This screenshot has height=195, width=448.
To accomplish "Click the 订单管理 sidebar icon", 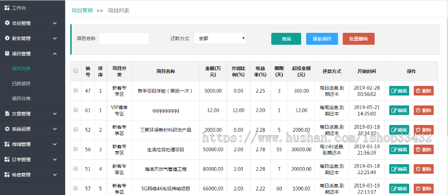I will click(7, 159).
